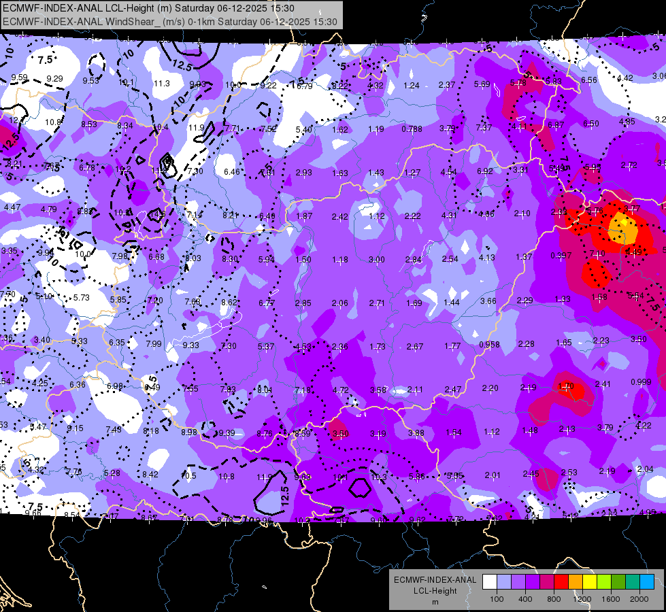This screenshot has height=612, width=666.
Task: Select the light blue swatch at legend's right end
Action: [647, 582]
